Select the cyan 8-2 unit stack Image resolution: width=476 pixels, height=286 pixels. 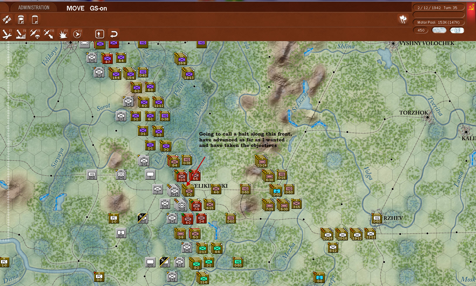(196, 263)
